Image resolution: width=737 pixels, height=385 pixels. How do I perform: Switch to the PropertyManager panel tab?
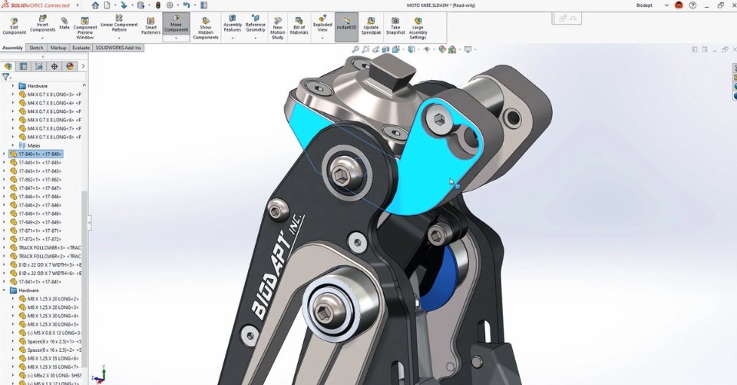pyautogui.click(x=23, y=66)
